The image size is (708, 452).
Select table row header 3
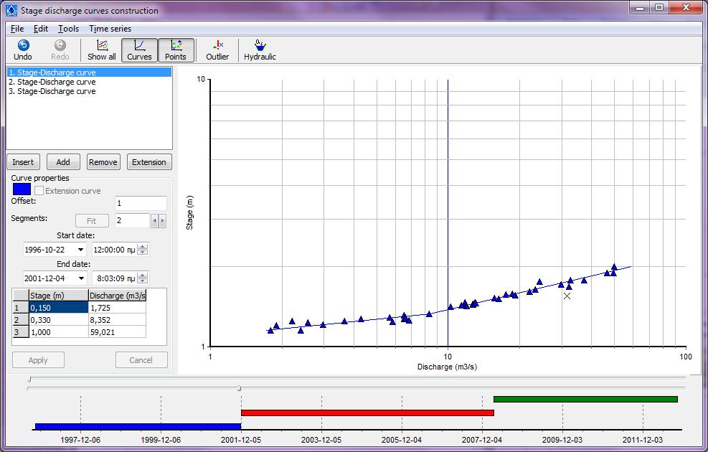[21, 332]
